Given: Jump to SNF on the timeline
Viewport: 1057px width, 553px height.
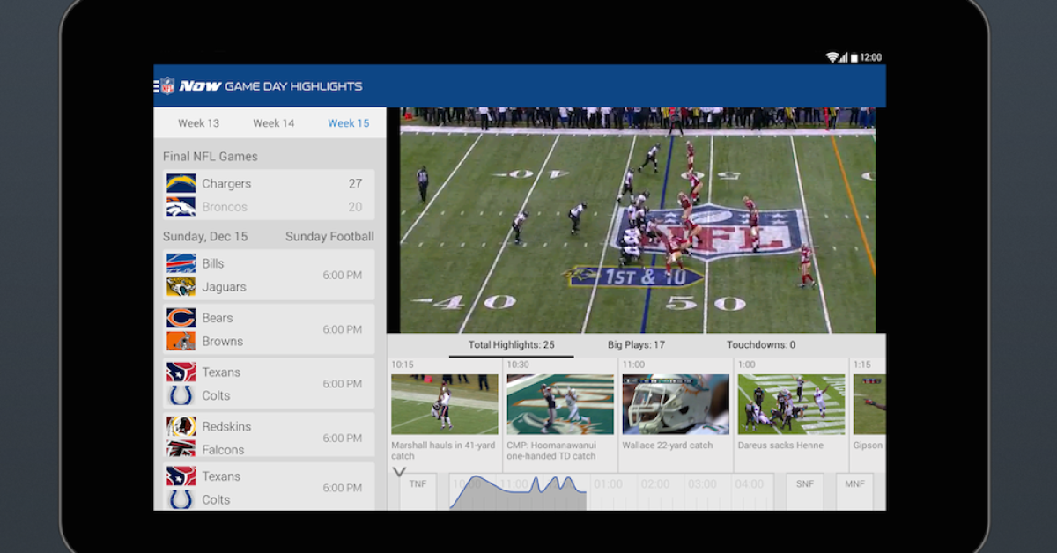Looking at the screenshot, I should (x=805, y=484).
